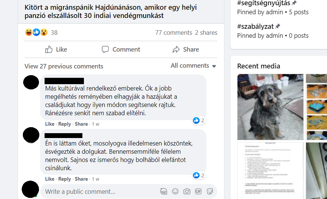
Task: Open the sticker icon in comment box
Action: tap(210, 191)
